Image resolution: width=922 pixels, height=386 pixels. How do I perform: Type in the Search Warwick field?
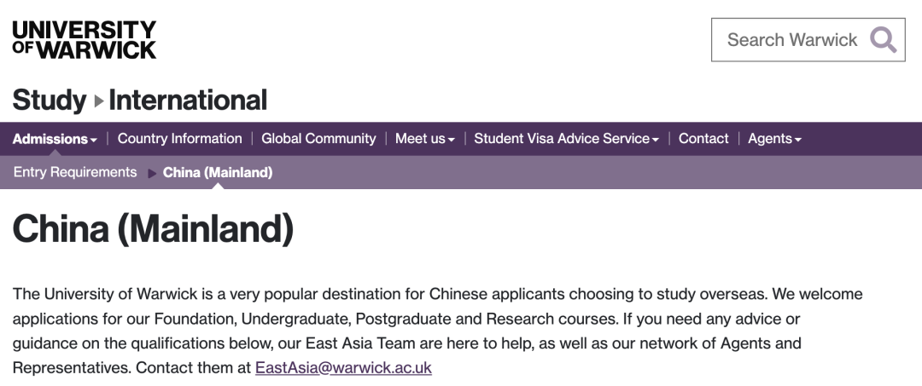pyautogui.click(x=791, y=40)
